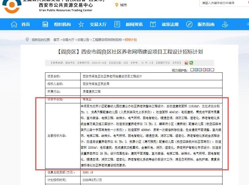Click the label 项目名称:

point(54,76)
